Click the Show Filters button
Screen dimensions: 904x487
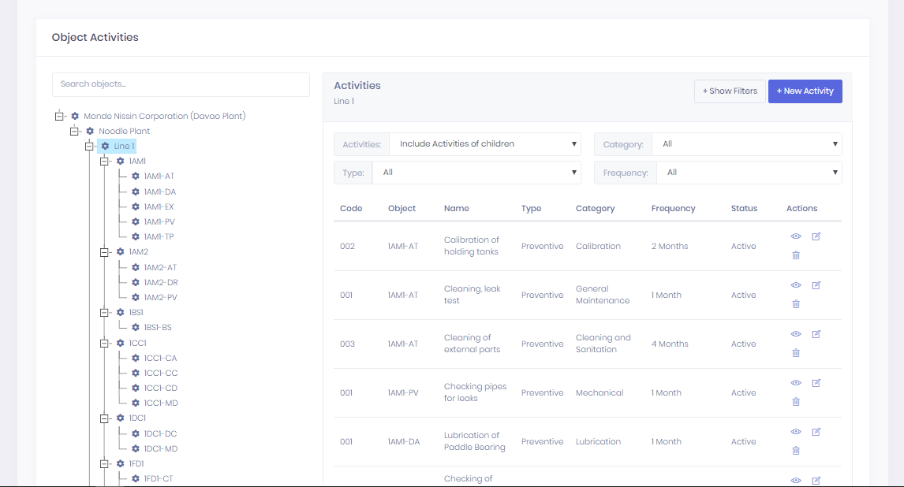click(730, 91)
